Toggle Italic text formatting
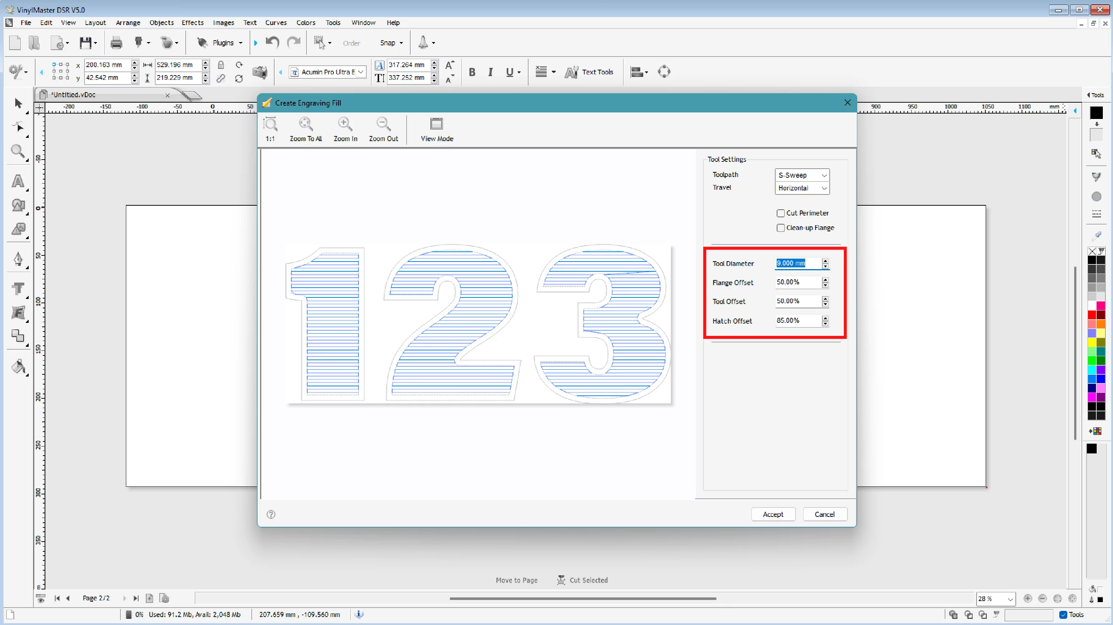Screen dimensions: 1113x625 (490, 72)
